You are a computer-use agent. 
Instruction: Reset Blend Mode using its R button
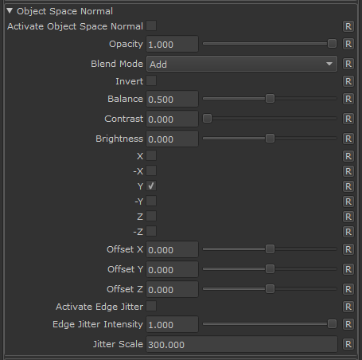(x=348, y=64)
